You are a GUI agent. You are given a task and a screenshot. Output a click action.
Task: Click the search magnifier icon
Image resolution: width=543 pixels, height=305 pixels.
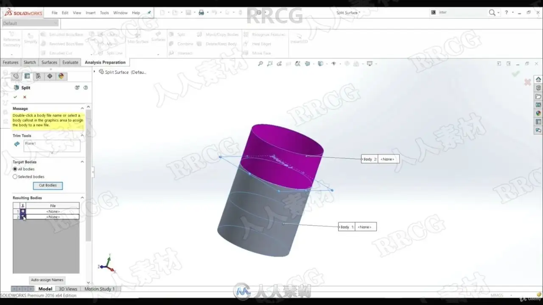point(492,13)
